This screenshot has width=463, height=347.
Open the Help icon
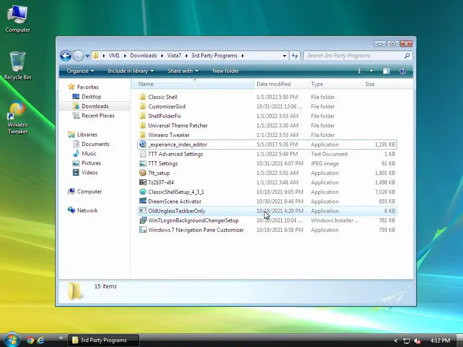pyautogui.click(x=403, y=71)
